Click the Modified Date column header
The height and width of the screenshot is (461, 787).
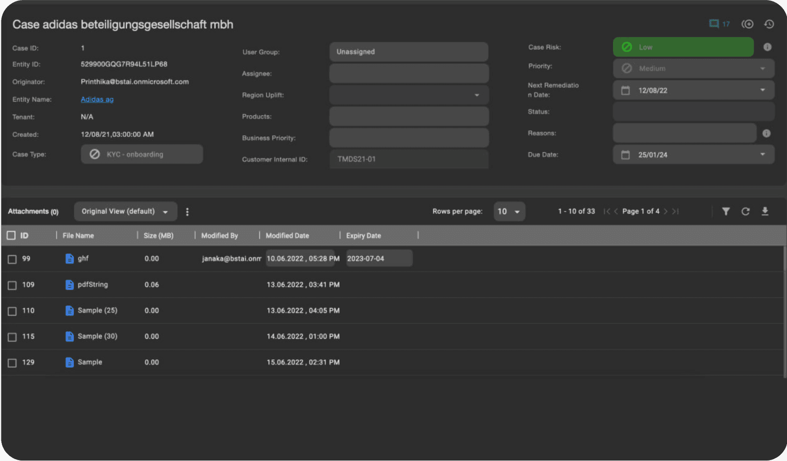click(x=287, y=236)
